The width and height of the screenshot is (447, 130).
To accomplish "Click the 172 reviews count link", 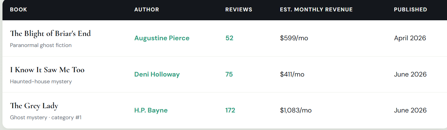I will point(230,110).
